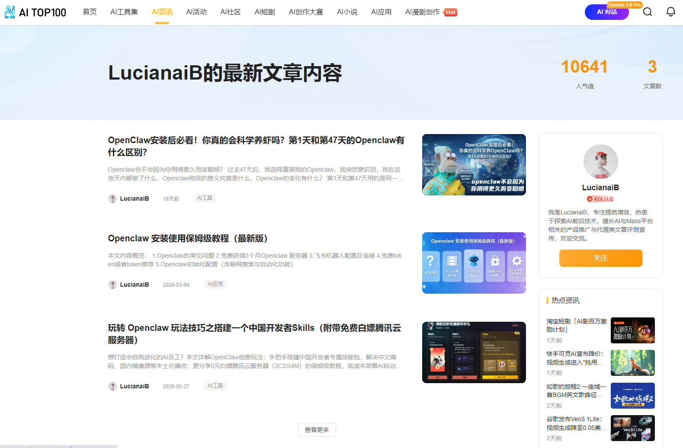
Task: Click the 如歌的旅程2 news thumbnail
Action: [632, 396]
